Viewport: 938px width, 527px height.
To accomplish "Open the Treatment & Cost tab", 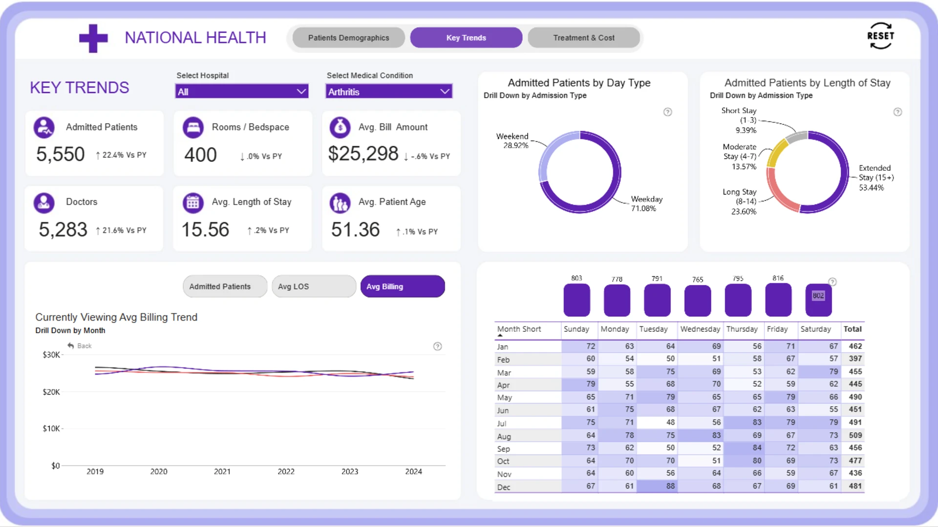I will [584, 38].
